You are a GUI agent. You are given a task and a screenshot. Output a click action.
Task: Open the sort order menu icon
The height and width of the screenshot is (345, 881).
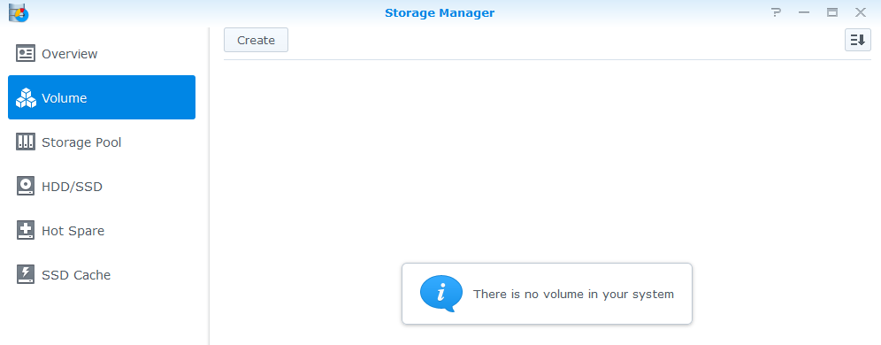(857, 40)
